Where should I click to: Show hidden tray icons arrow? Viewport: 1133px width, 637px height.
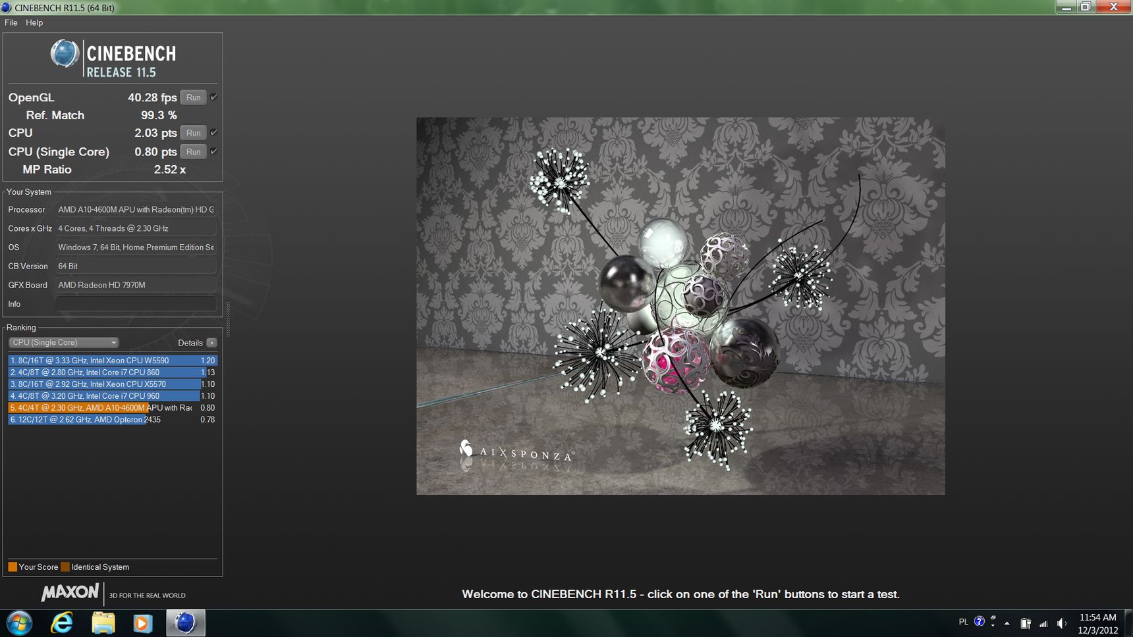pyautogui.click(x=1007, y=623)
